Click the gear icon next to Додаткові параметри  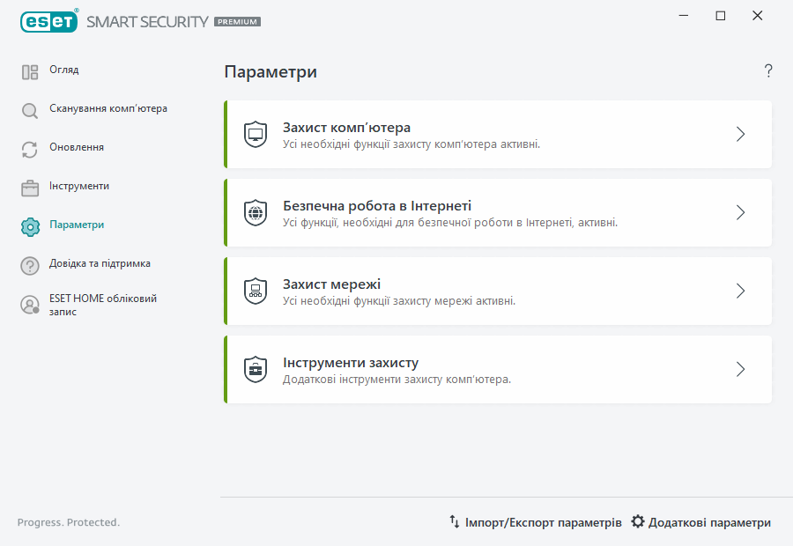(x=638, y=521)
